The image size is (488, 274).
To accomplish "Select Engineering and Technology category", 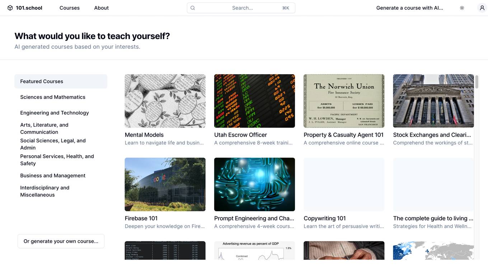I will (x=61, y=113).
